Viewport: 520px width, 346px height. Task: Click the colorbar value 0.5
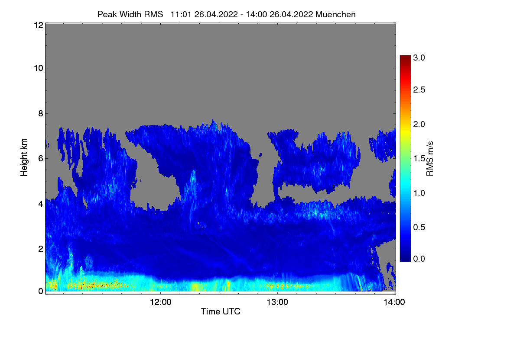click(419, 227)
